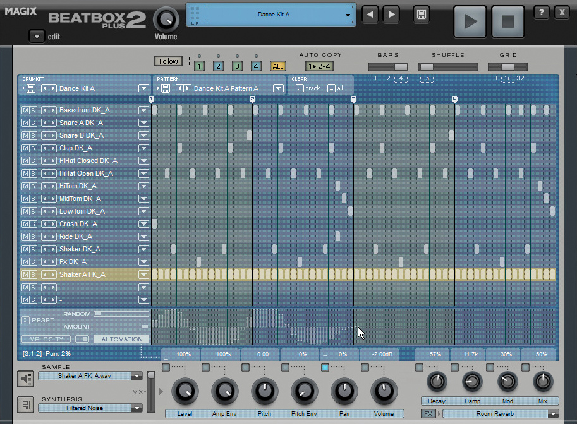This screenshot has height=424, width=577.
Task: Mute the Bassdrum DK_A track
Action: point(26,110)
